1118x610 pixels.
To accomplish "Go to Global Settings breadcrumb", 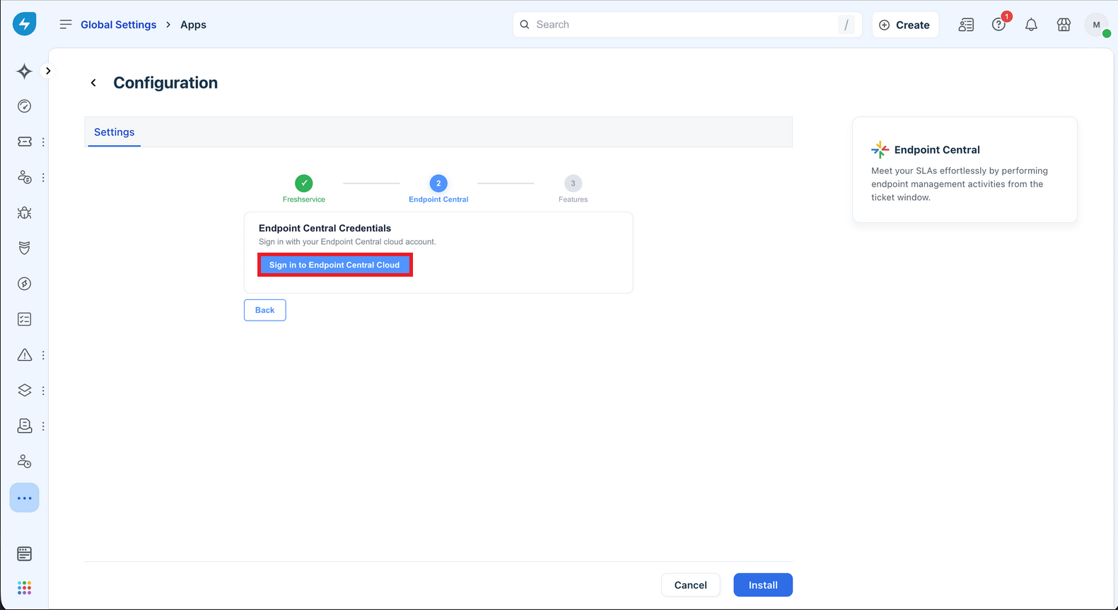I will pyautogui.click(x=118, y=25).
